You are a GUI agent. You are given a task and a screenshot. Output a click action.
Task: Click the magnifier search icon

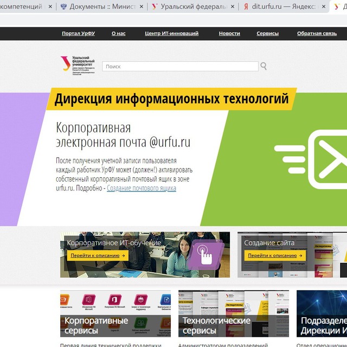pyautogui.click(x=264, y=66)
